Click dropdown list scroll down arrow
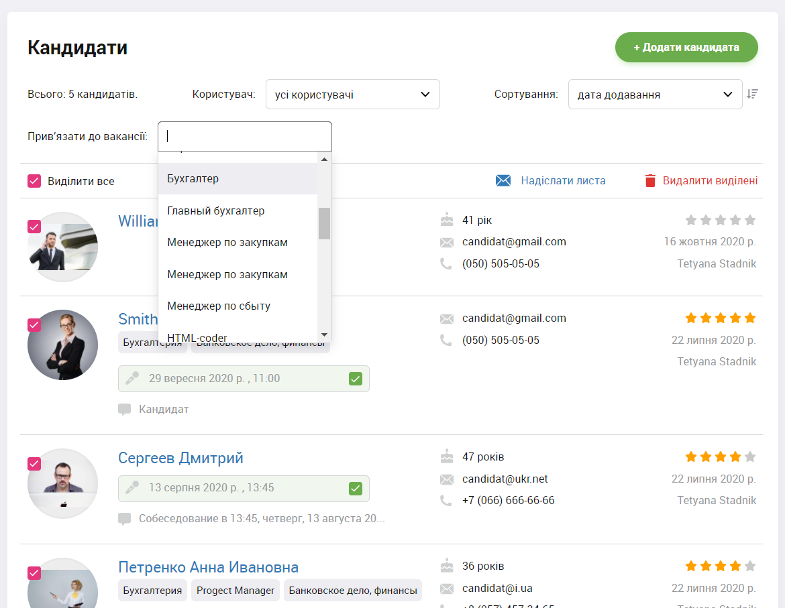 pyautogui.click(x=324, y=335)
